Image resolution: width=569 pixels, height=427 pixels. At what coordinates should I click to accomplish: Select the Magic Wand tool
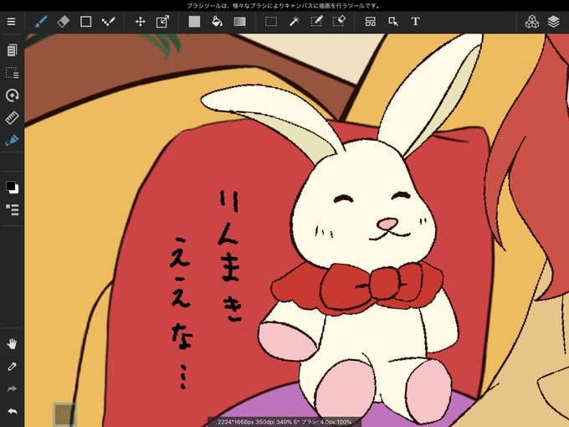(x=294, y=22)
